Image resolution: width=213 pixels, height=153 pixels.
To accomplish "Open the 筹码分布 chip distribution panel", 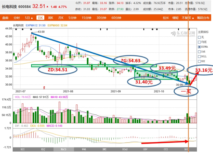I will [x=203, y=18].
